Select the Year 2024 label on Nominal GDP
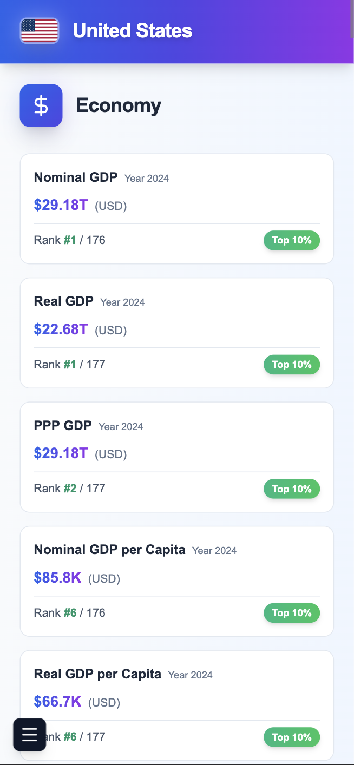This screenshot has height=765, width=354. pos(146,178)
